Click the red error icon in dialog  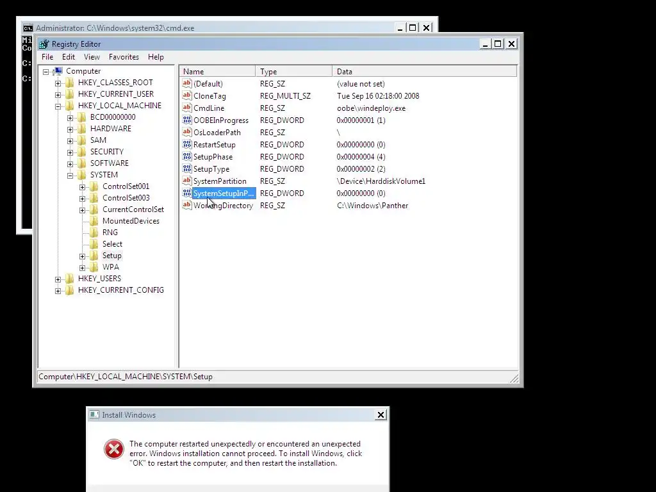coord(114,449)
